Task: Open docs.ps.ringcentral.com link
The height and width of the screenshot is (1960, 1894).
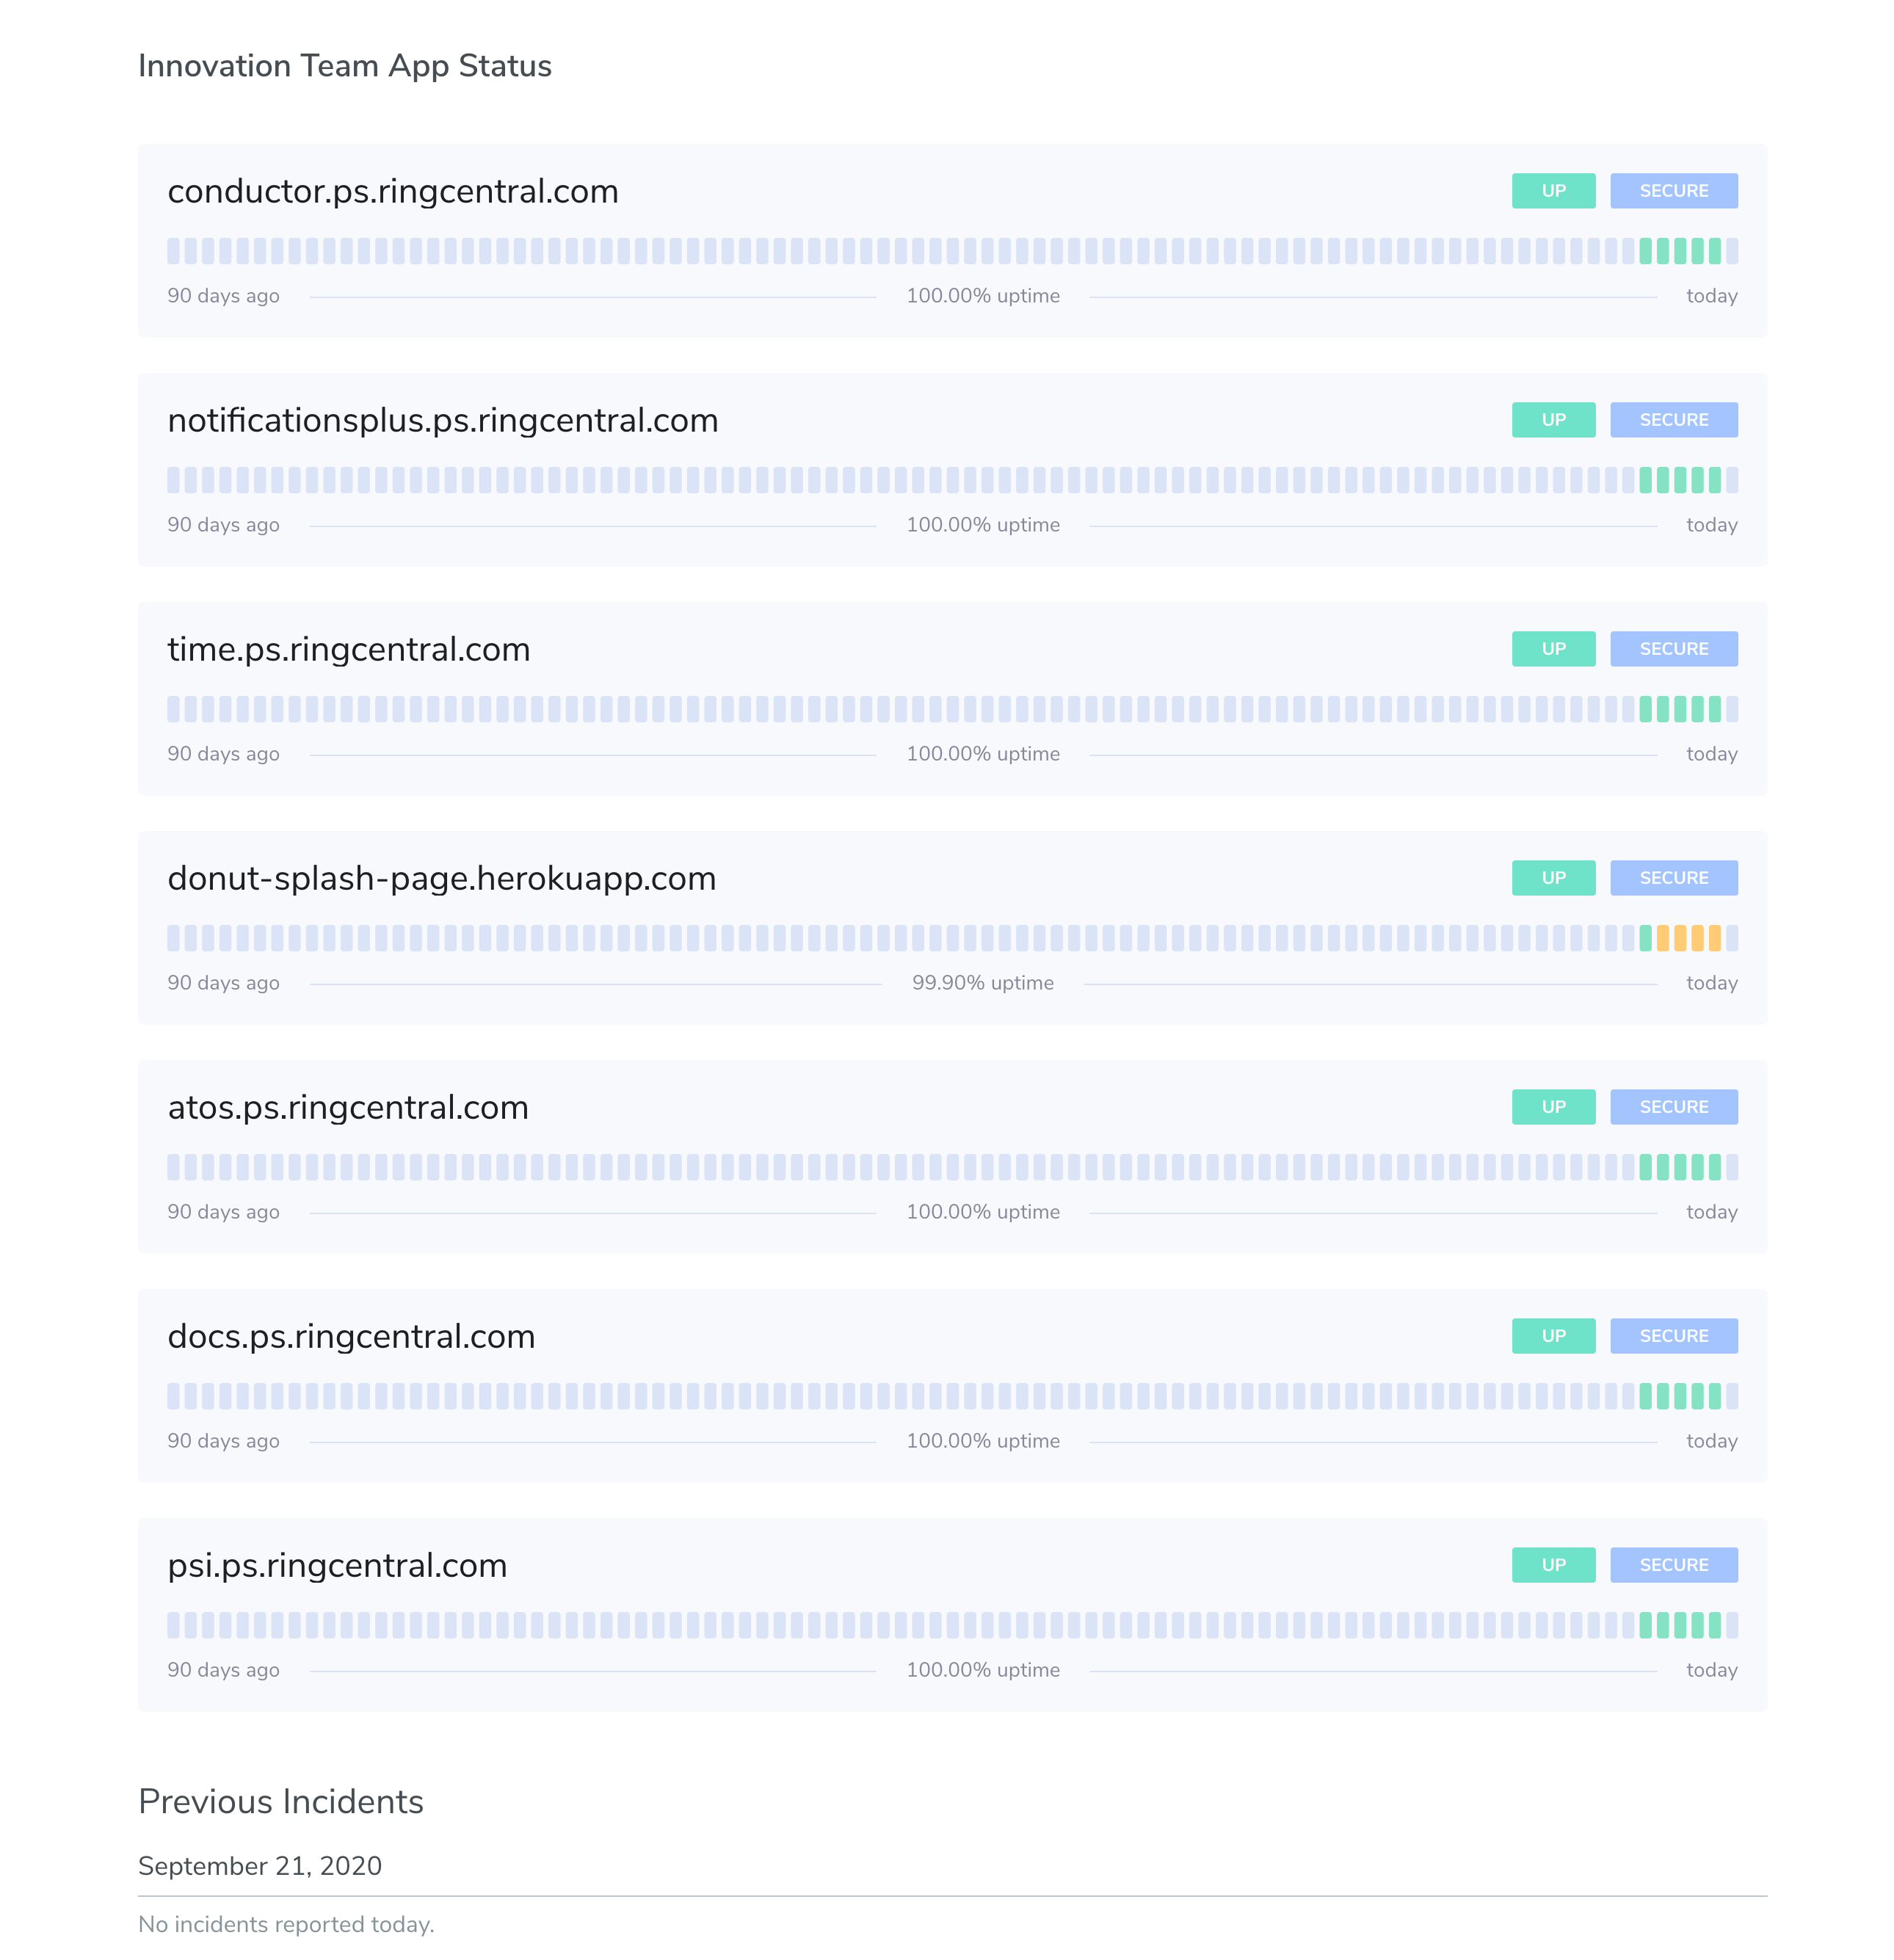Action: pyautogui.click(x=351, y=1335)
